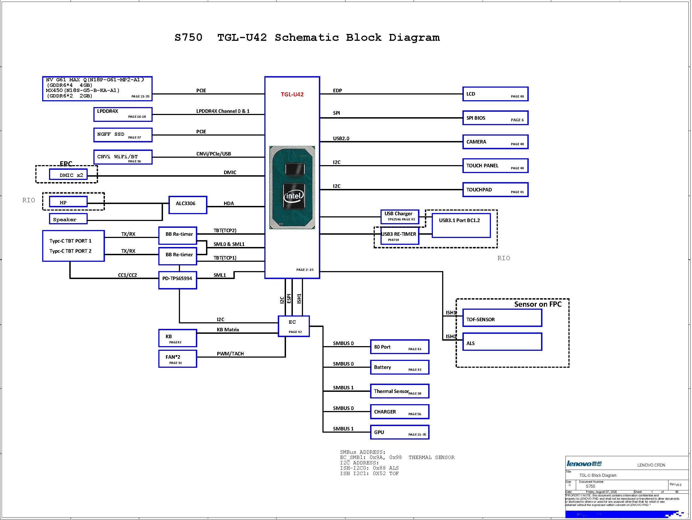Select the LPDDR4X memory block
Image resolution: width=692 pixels, height=520 pixels.
[x=123, y=114]
